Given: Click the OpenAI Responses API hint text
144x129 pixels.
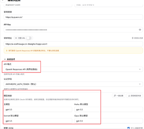Looking at the screenshot, I should coord(34,51).
